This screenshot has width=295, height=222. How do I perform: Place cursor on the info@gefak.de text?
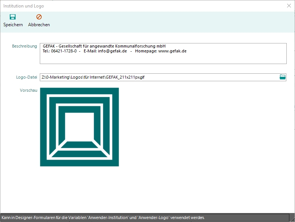pyautogui.click(x=112, y=51)
